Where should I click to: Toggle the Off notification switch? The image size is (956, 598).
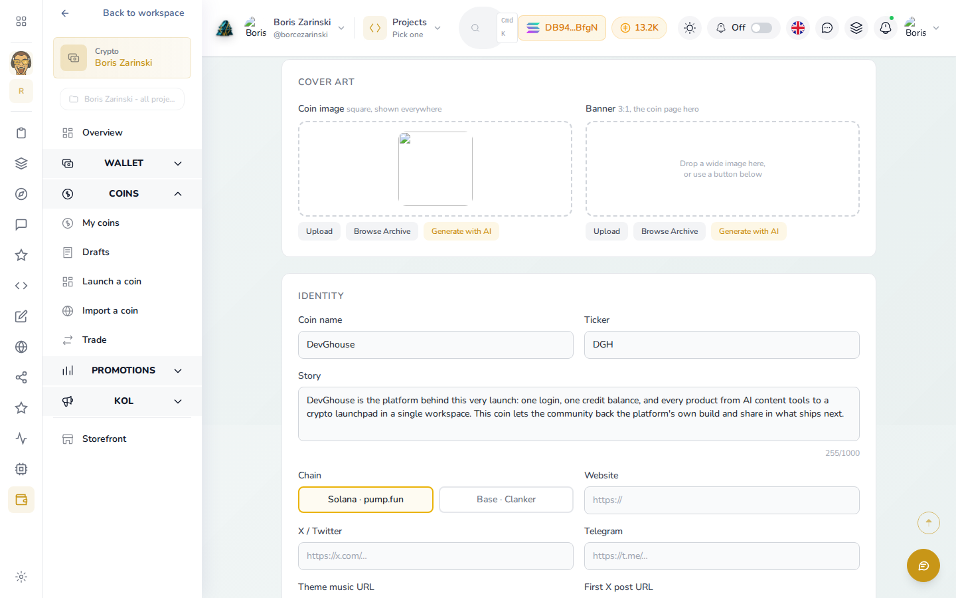(x=761, y=28)
